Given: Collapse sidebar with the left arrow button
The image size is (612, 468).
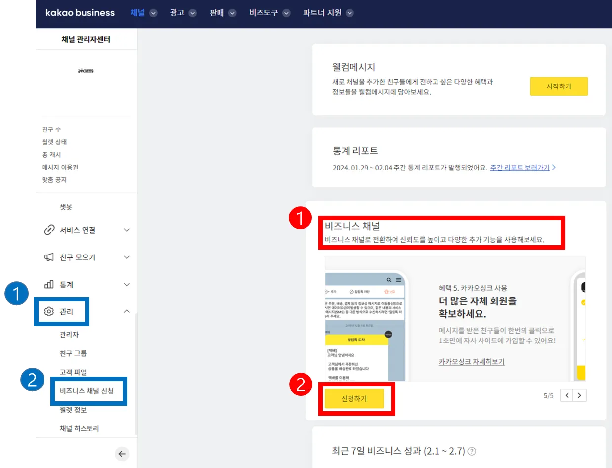Looking at the screenshot, I should click(x=122, y=454).
